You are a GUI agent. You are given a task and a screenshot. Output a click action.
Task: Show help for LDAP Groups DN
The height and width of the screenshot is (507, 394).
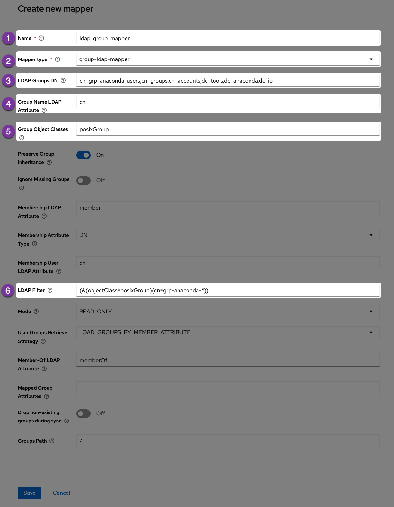tap(63, 80)
